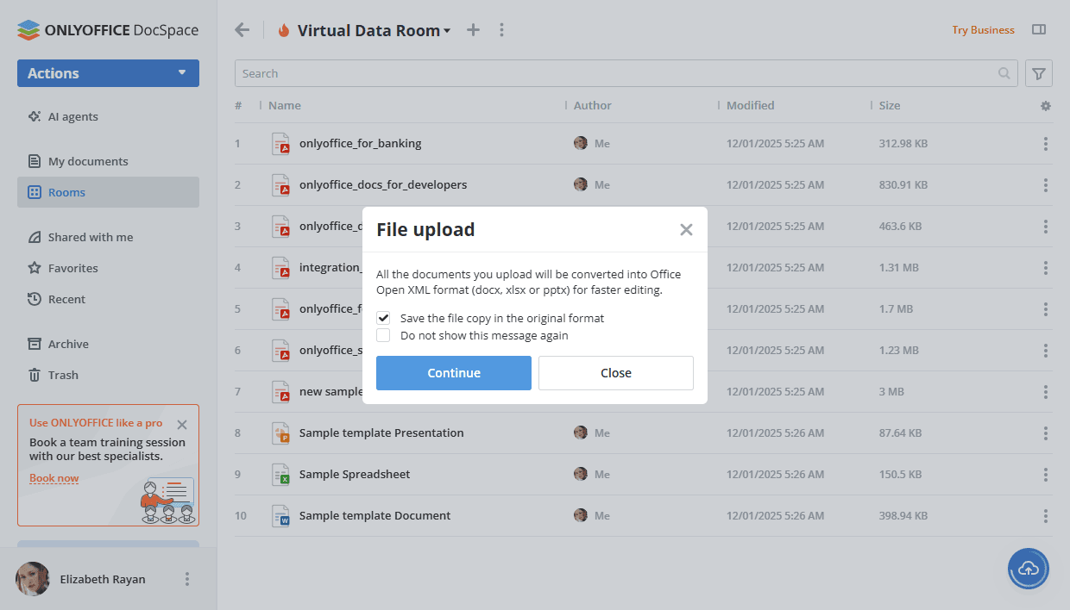Open Sample Spreadsheet file
Viewport: 1070px width, 610px height.
tap(355, 474)
